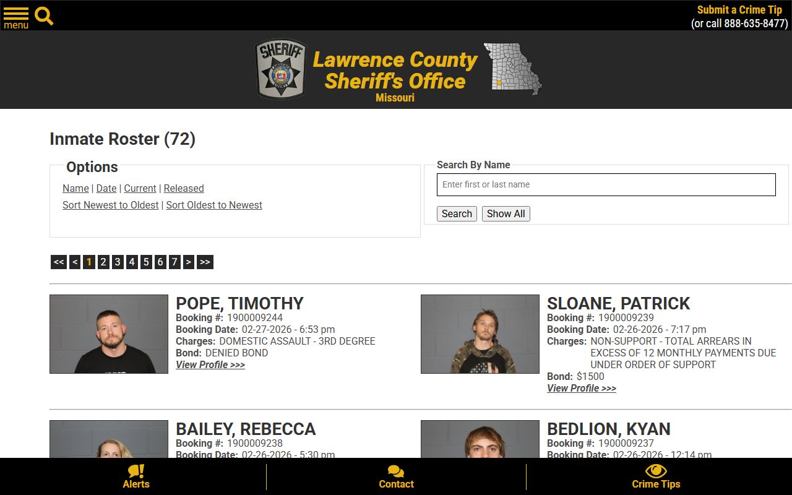Click booking number 1900009237
This screenshot has width=792, height=495.
626,443
